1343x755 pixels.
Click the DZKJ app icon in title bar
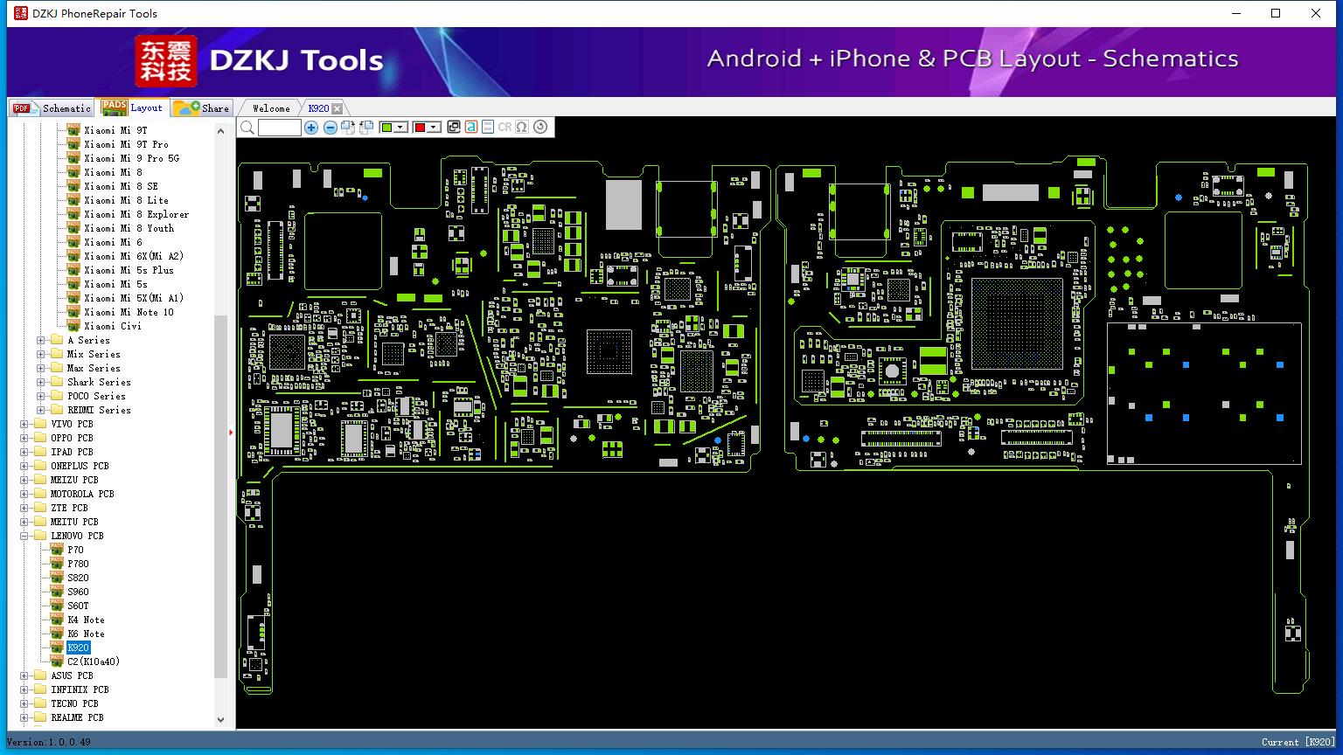pyautogui.click(x=21, y=13)
